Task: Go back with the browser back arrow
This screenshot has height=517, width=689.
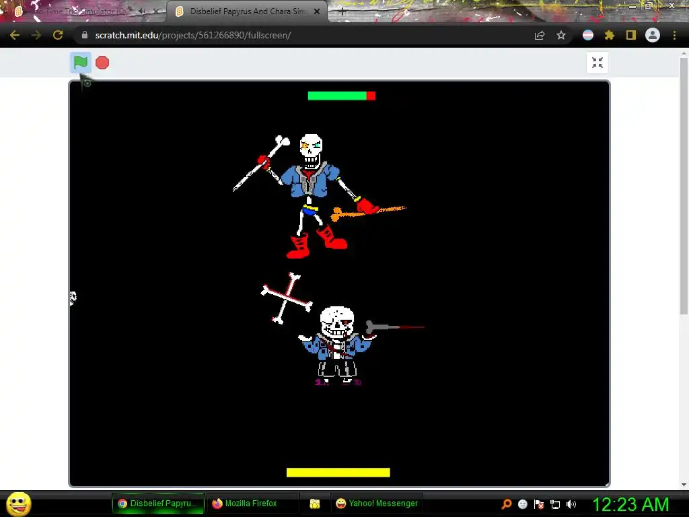Action: (x=15, y=35)
